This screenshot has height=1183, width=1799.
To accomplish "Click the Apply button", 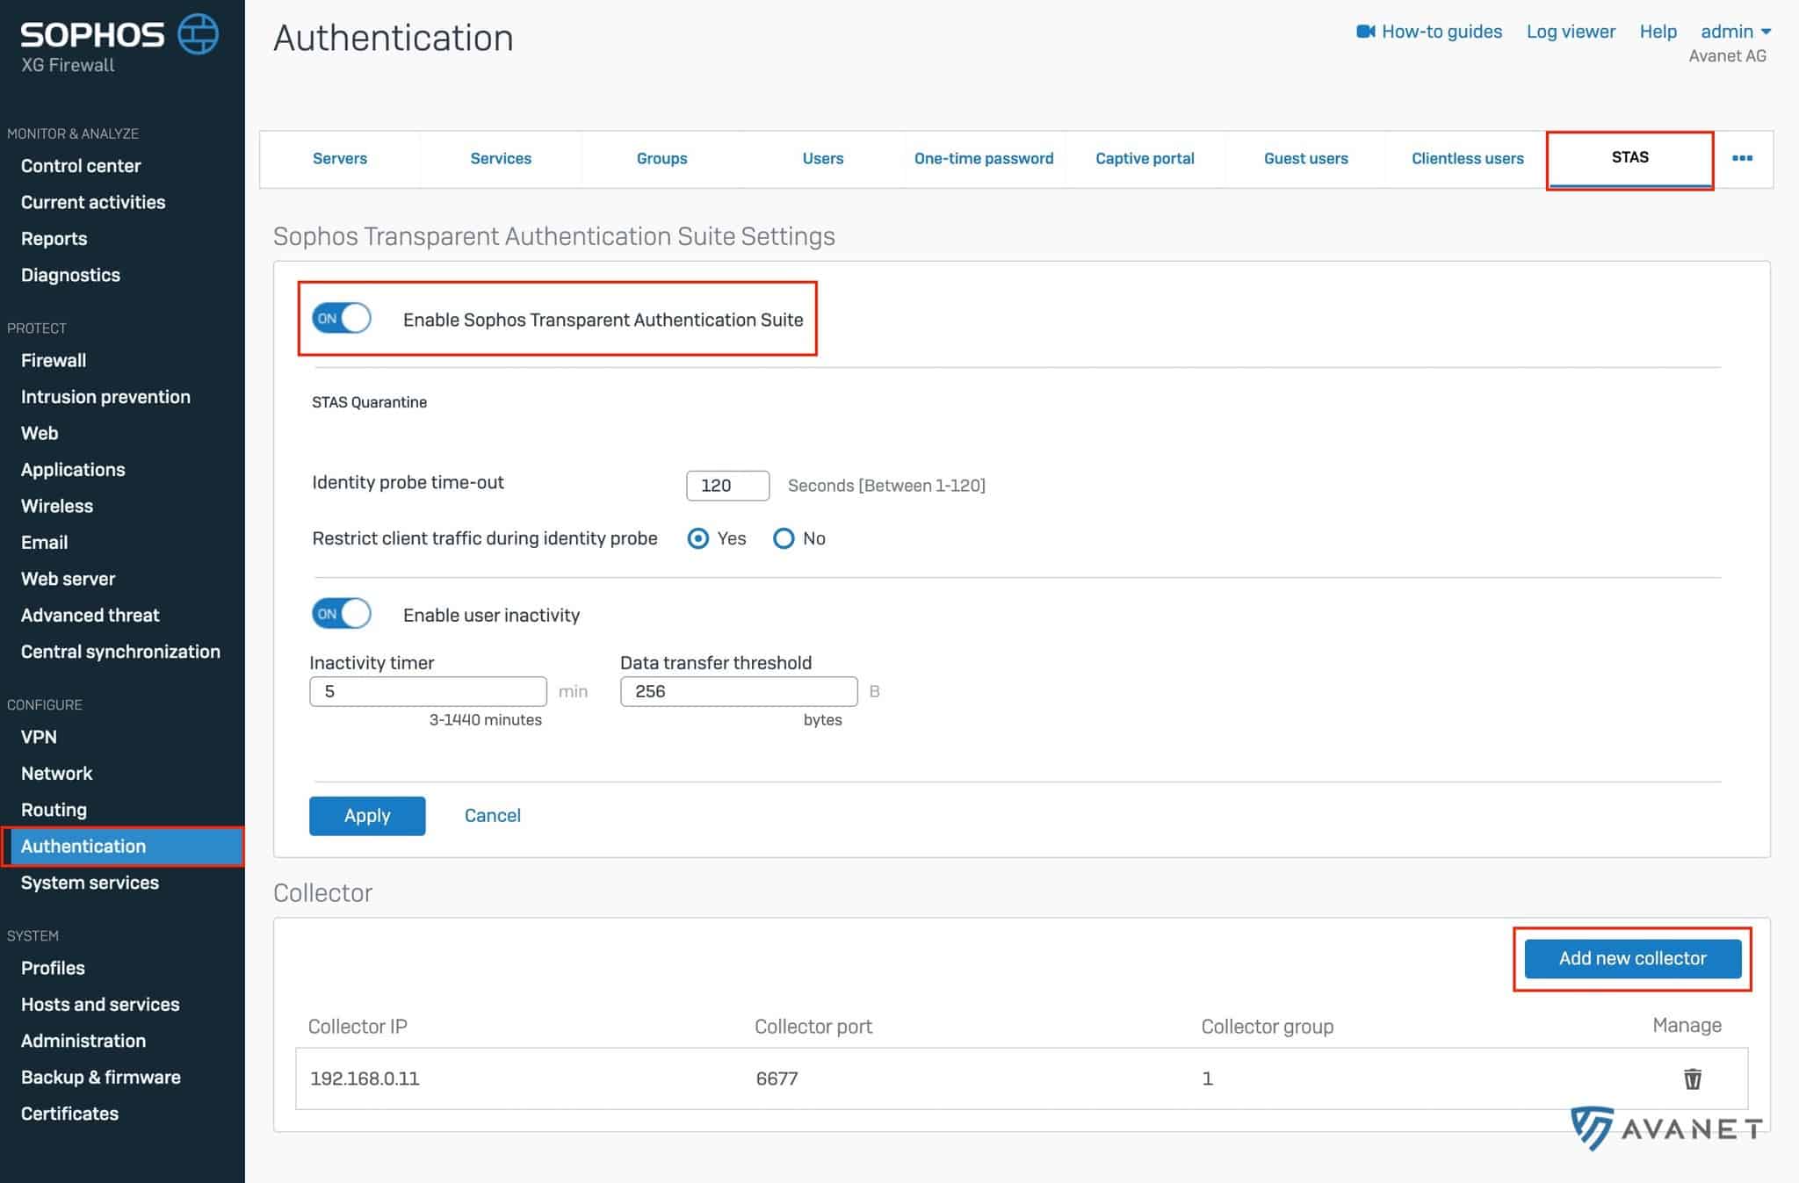I will coord(367,816).
